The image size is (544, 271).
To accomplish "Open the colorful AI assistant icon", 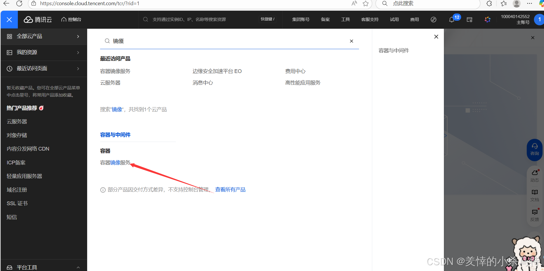I will pos(488,20).
